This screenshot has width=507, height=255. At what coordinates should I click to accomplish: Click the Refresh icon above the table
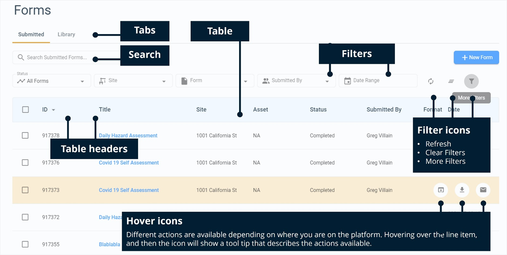[x=430, y=81]
